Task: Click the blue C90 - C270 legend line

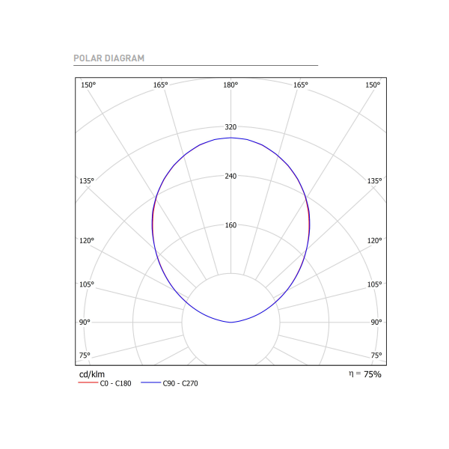Action: [151, 382]
